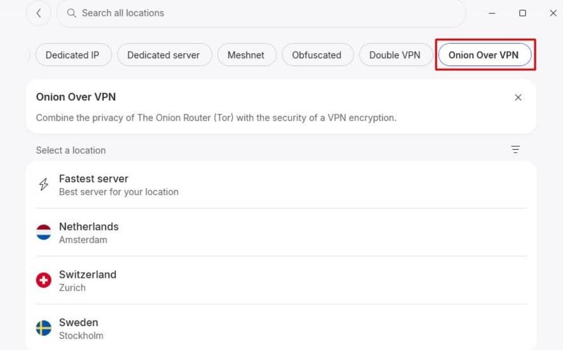
Task: Click the 'Select a location' heading
Action: (71, 150)
